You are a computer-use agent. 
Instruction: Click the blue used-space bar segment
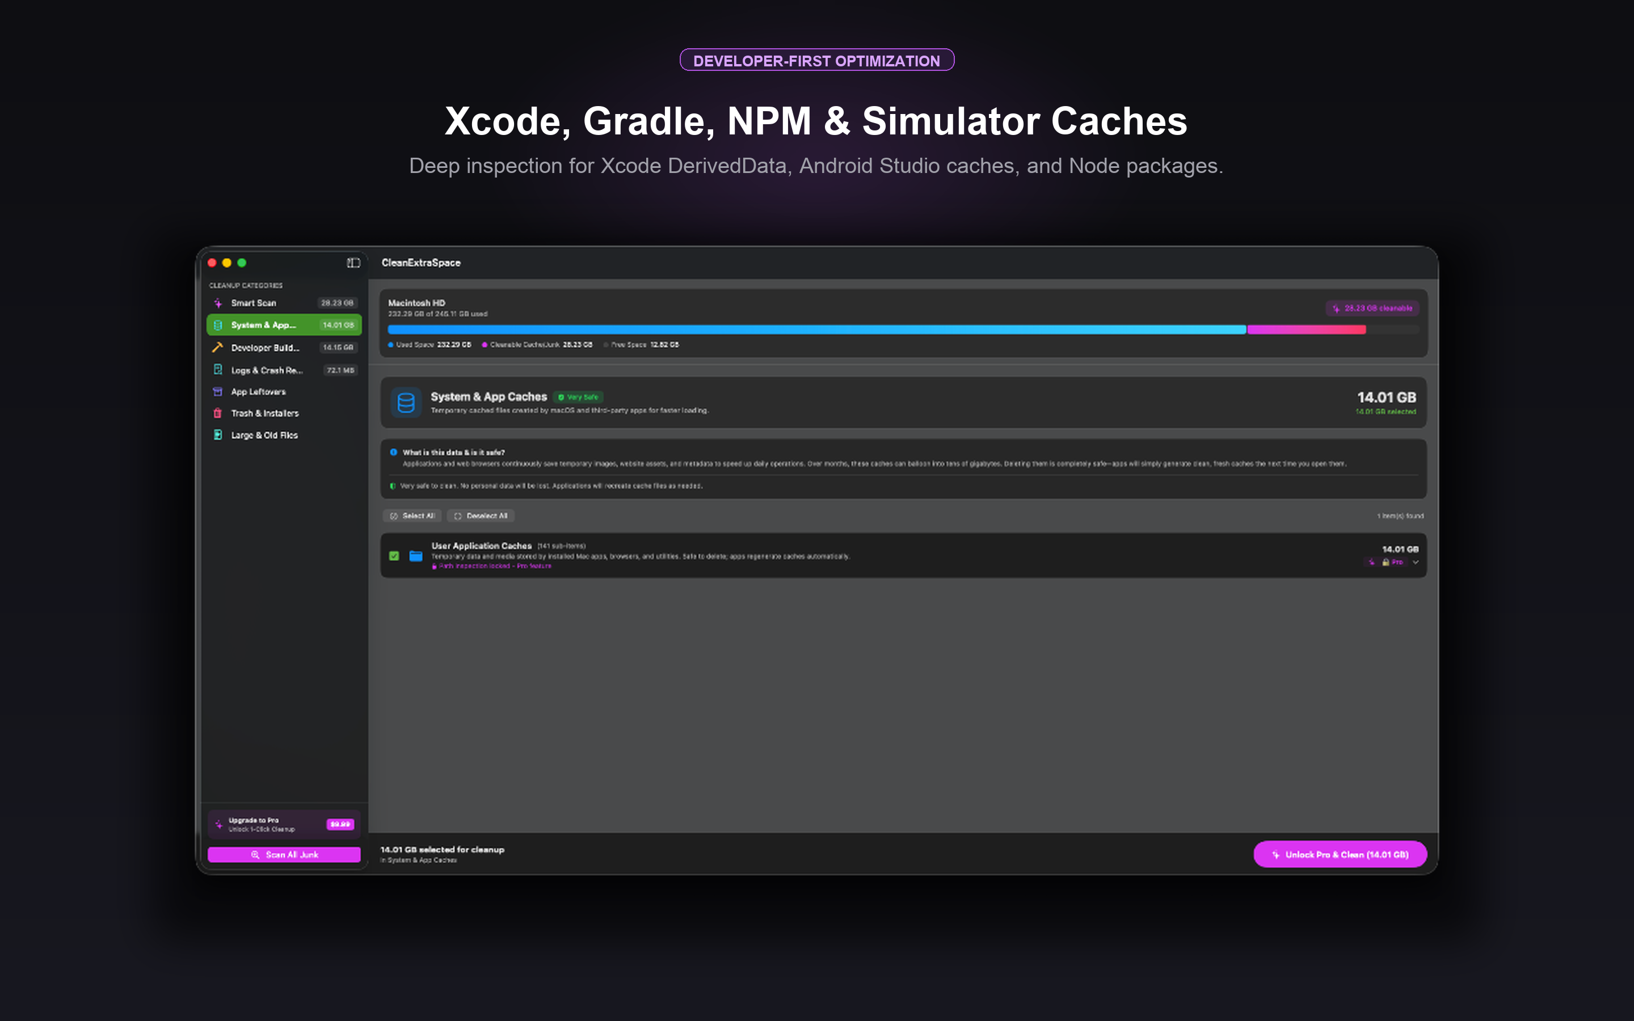[817, 330]
